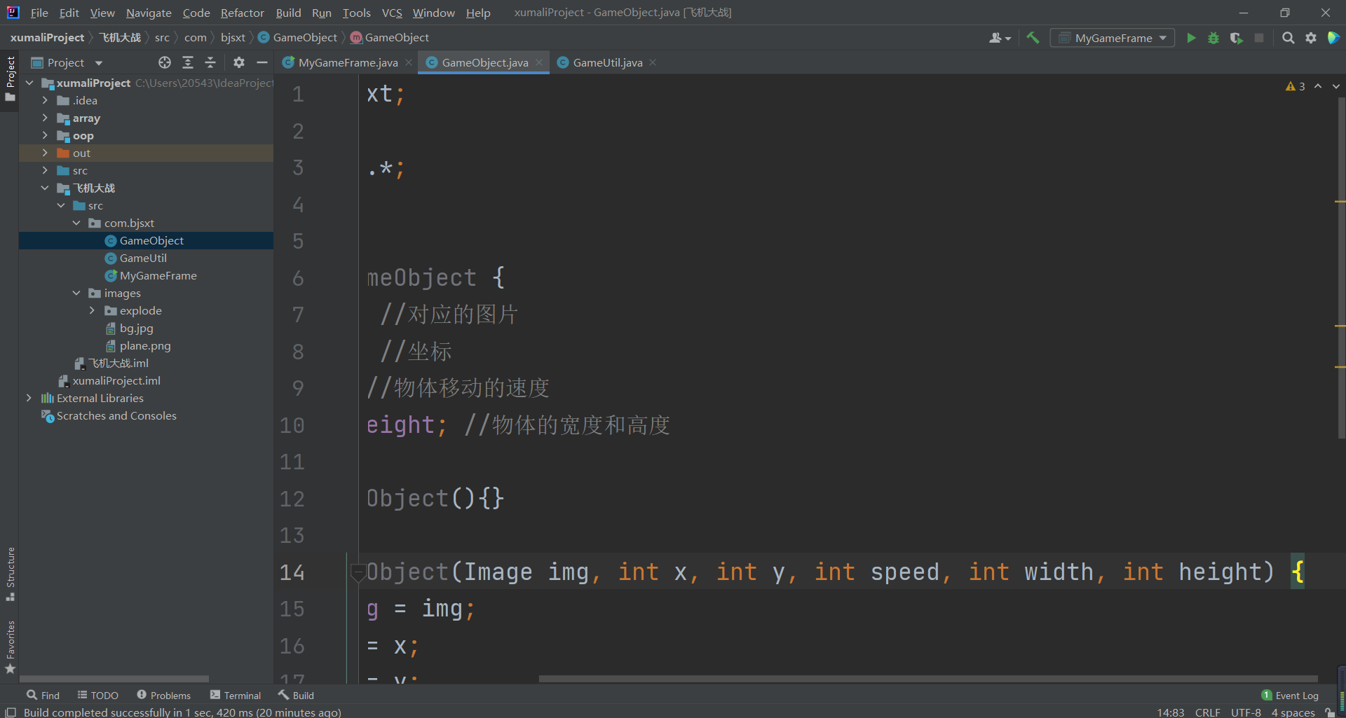The image size is (1346, 718).
Task: Expand External Libraries node
Action: coord(29,398)
